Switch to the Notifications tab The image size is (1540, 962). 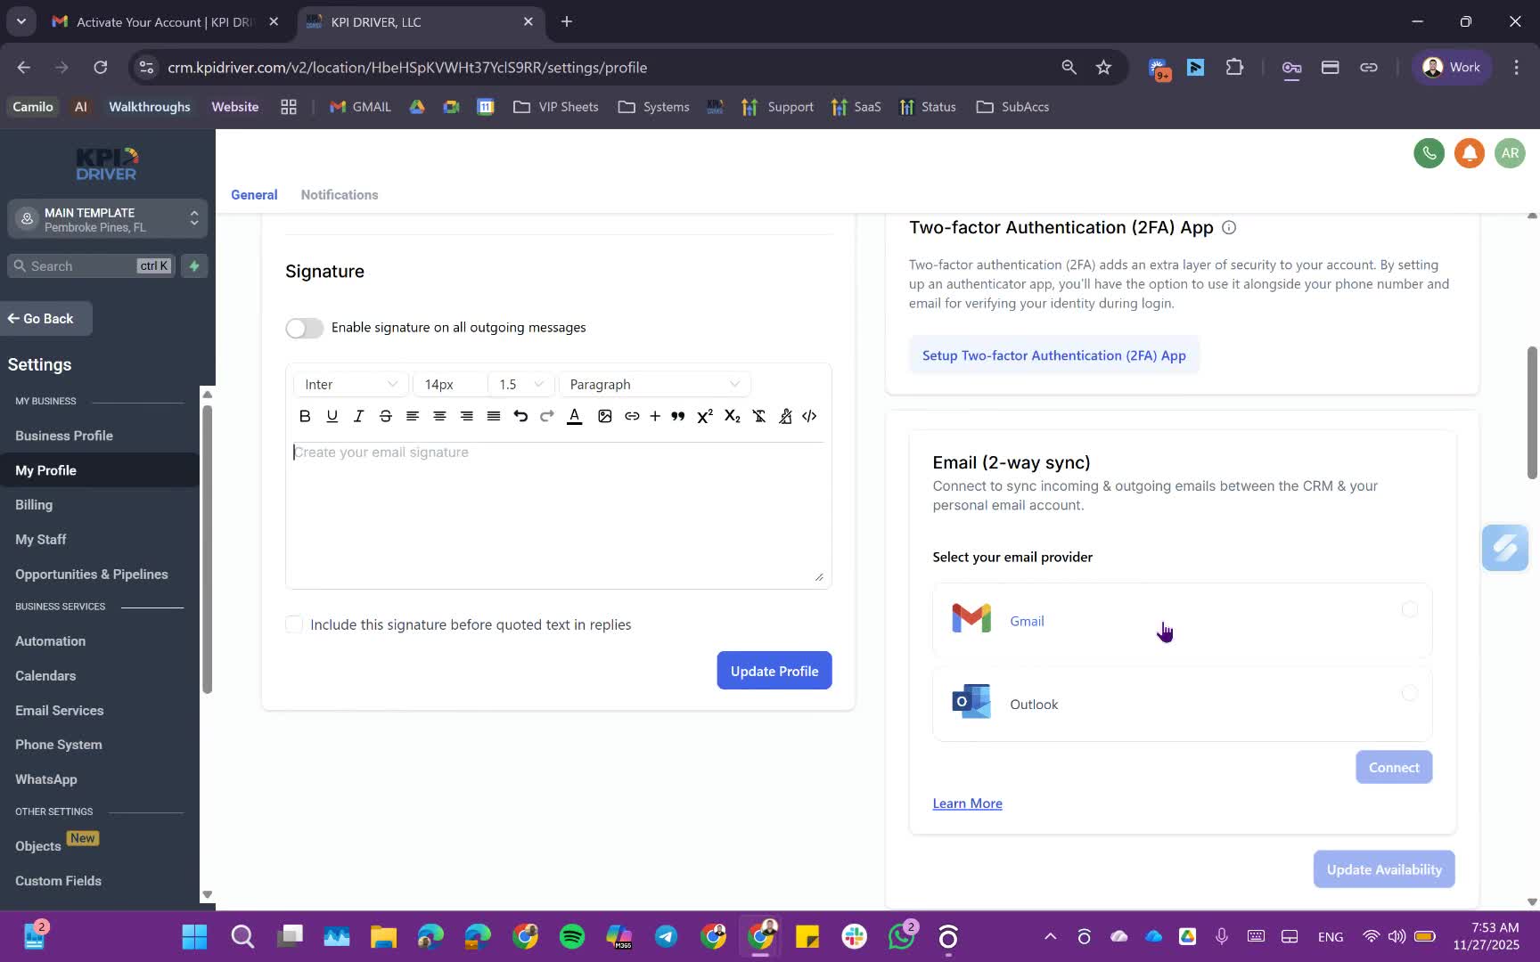click(340, 194)
